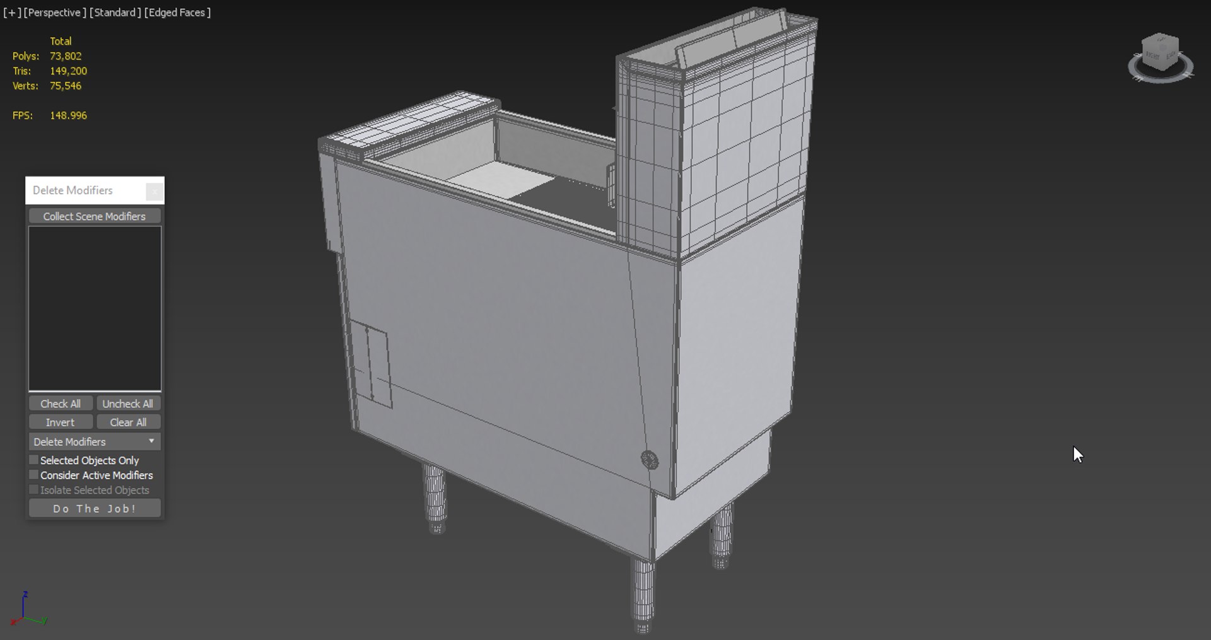This screenshot has width=1211, height=640.
Task: Enable Selected Objects Only checkbox
Action: (34, 460)
